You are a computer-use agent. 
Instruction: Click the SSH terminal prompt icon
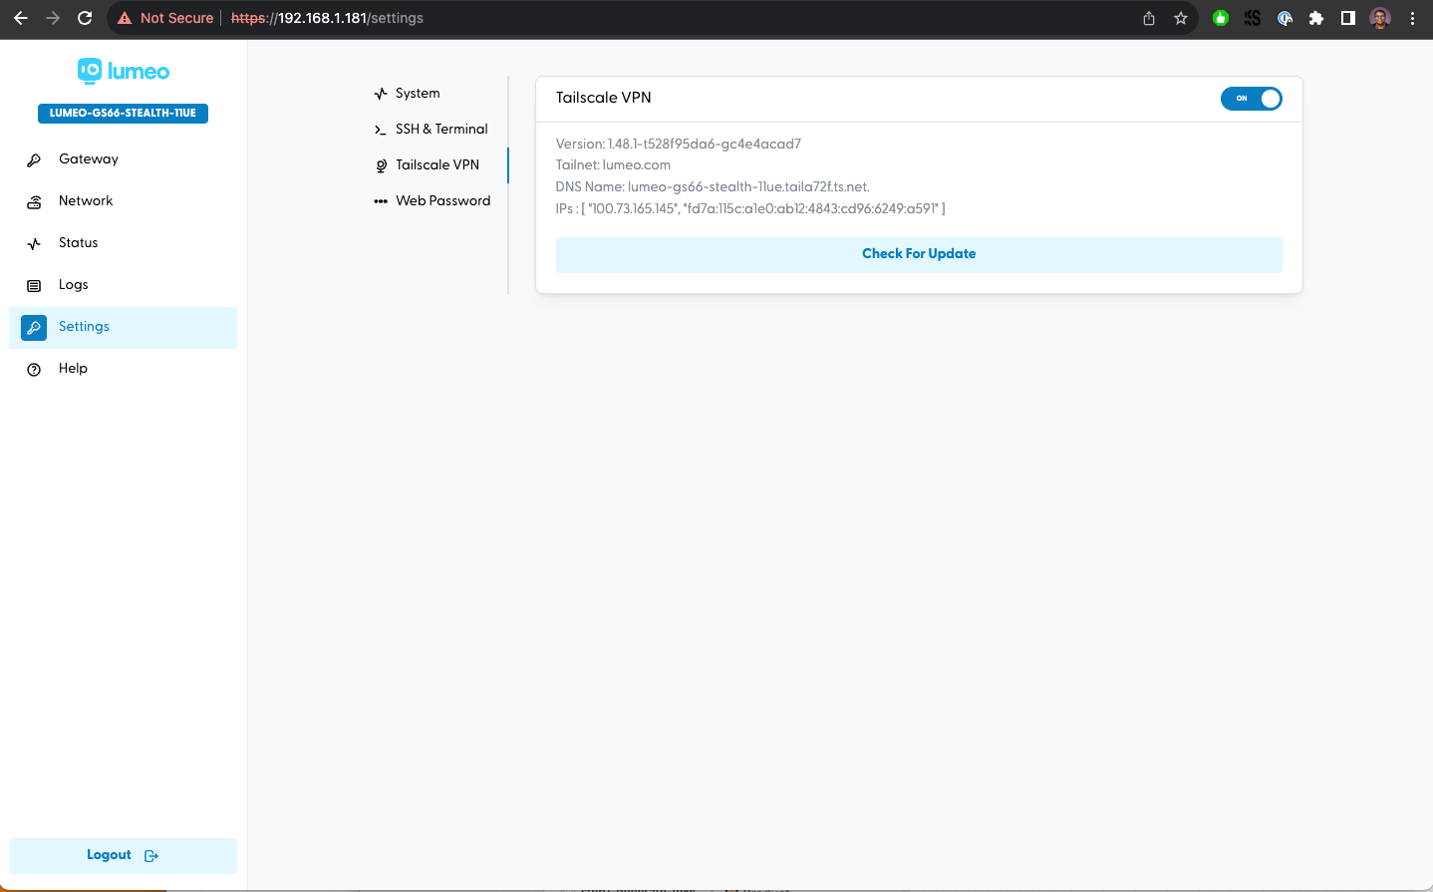coord(381,130)
